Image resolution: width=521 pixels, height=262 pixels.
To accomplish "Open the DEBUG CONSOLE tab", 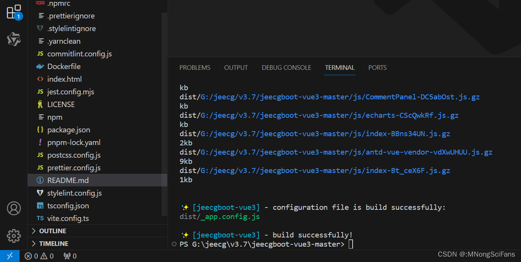I will pyautogui.click(x=286, y=68).
